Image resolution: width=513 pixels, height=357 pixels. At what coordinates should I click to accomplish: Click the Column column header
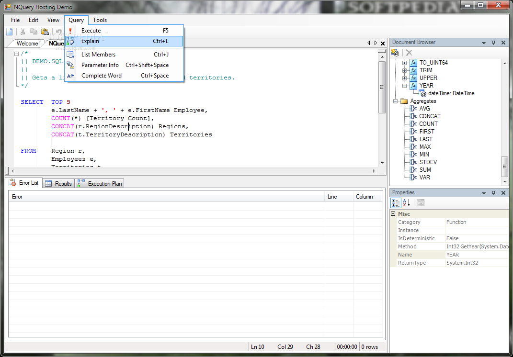pyautogui.click(x=367, y=197)
